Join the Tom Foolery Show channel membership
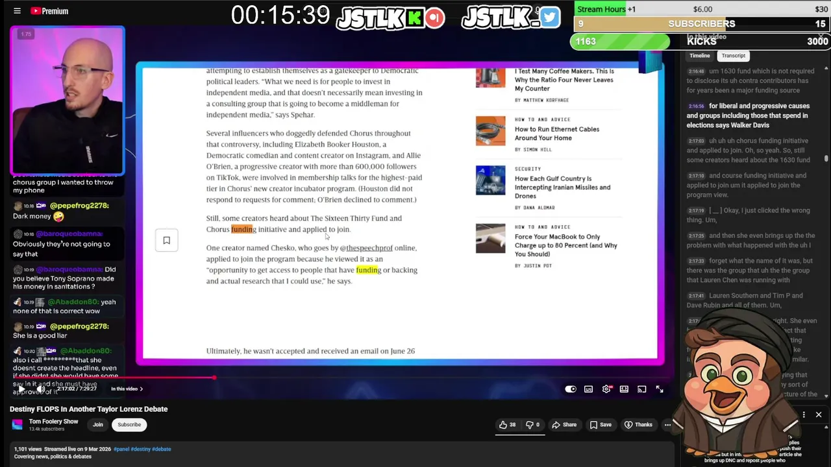 [x=98, y=425]
